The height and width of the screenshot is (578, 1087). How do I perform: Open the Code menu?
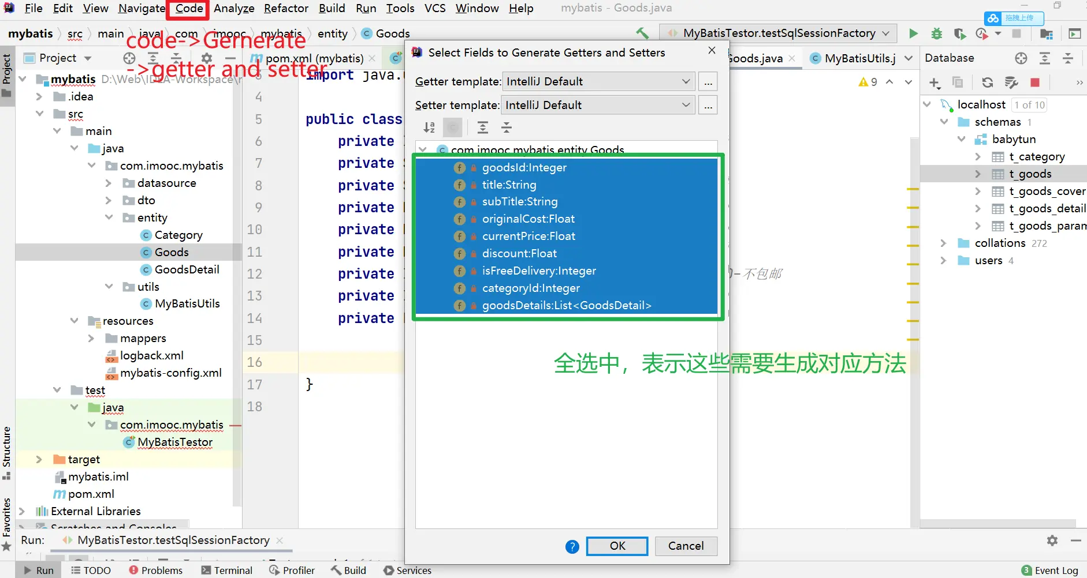(x=189, y=9)
